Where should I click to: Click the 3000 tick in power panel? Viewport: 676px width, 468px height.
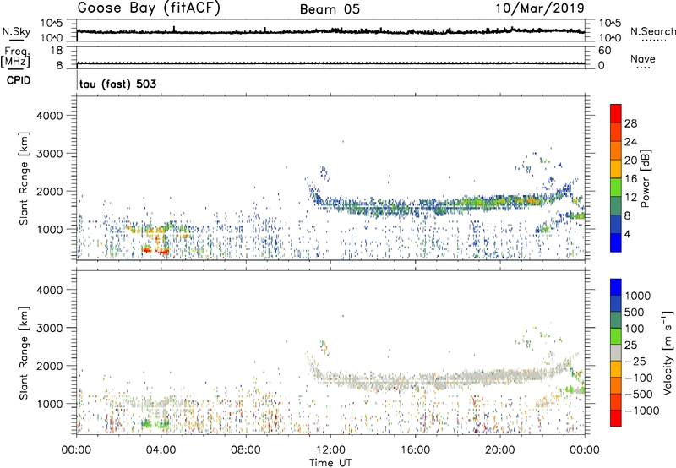[50, 154]
